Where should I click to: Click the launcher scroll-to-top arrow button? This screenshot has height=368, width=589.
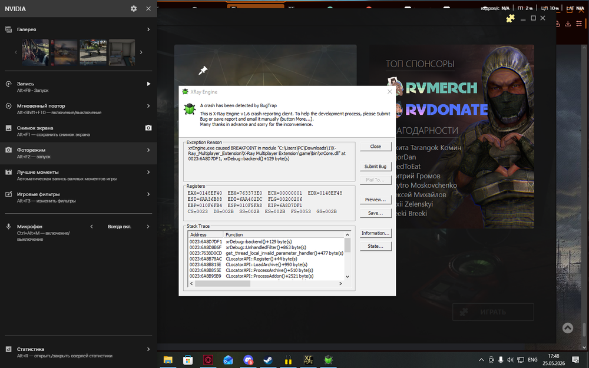[568, 328]
